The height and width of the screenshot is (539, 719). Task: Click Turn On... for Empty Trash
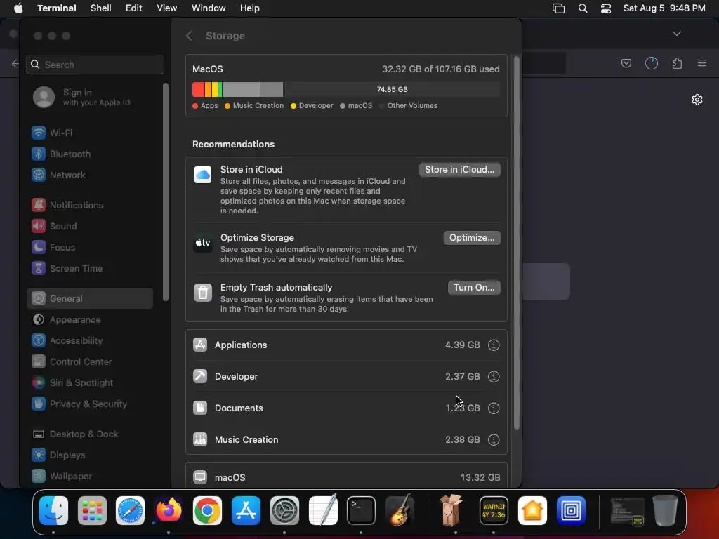(474, 288)
